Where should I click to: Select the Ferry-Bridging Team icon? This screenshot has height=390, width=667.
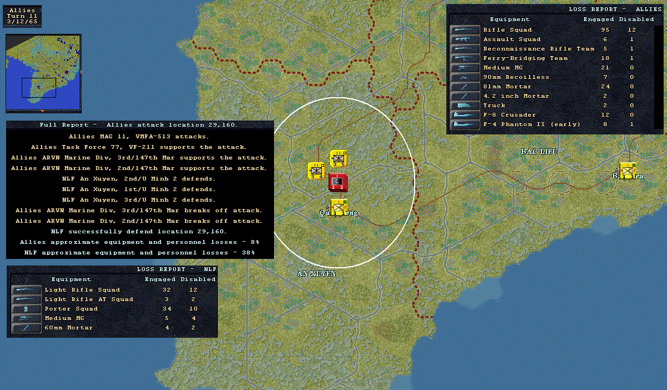(x=465, y=58)
